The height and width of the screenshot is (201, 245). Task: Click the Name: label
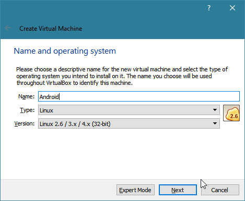pyautogui.click(x=26, y=96)
